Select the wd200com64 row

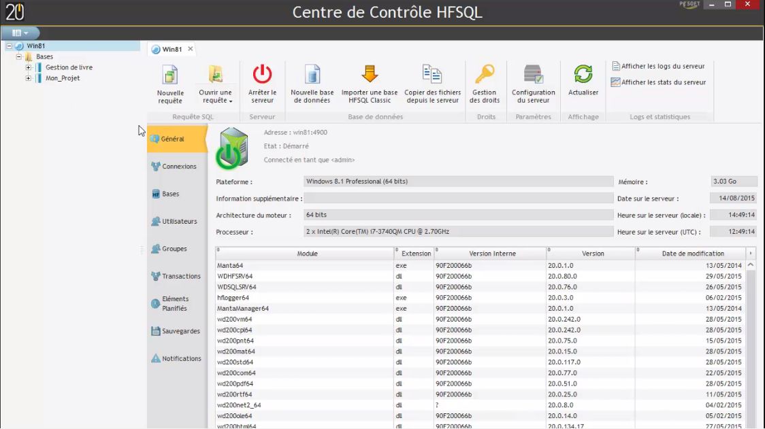point(480,373)
